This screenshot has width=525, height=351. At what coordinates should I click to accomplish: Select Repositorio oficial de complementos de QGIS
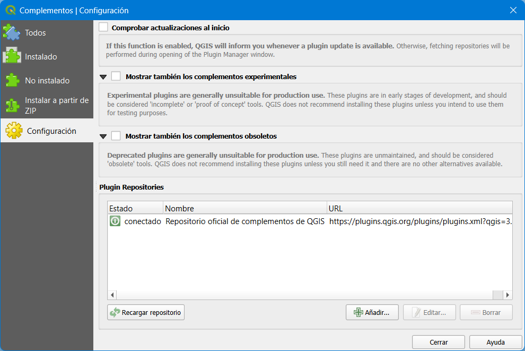pyautogui.click(x=245, y=221)
